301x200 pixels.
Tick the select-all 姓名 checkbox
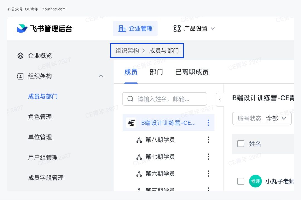click(241, 144)
